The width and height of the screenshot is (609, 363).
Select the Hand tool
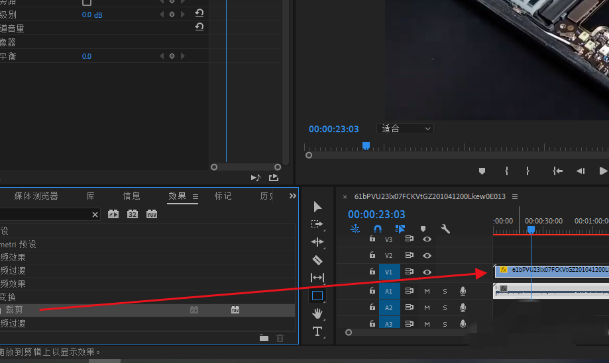[317, 313]
